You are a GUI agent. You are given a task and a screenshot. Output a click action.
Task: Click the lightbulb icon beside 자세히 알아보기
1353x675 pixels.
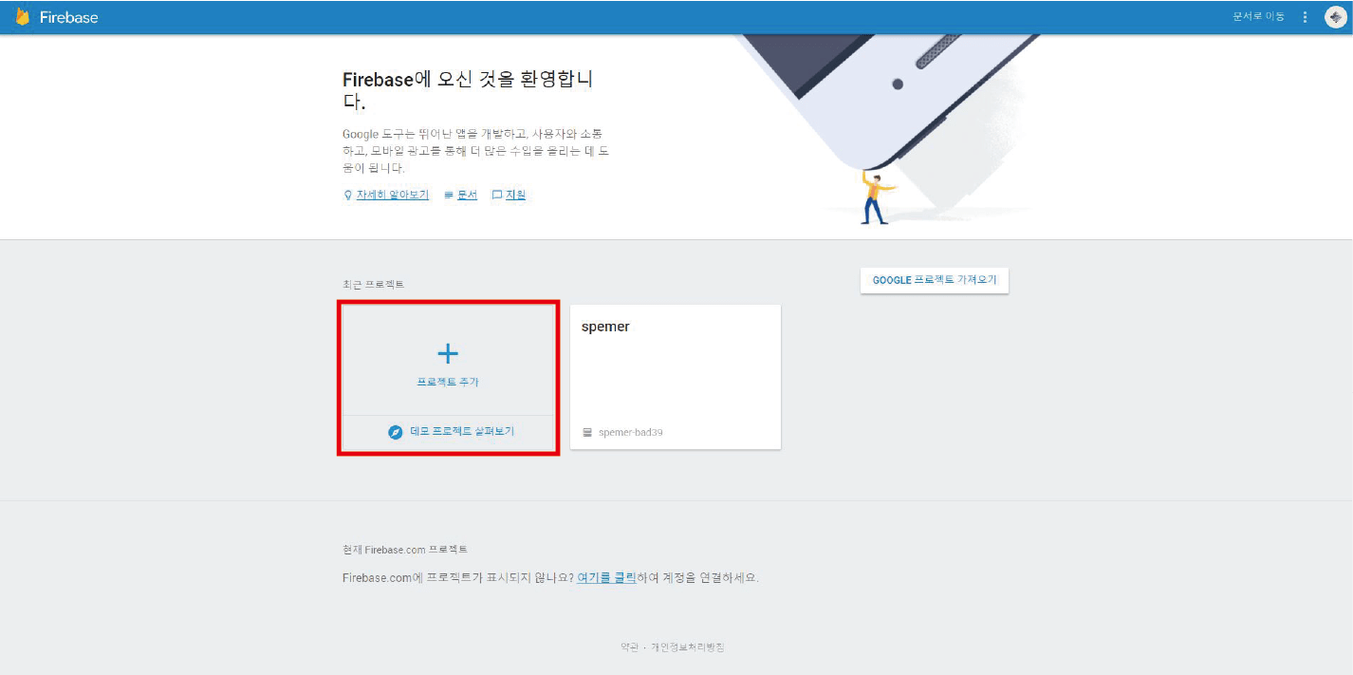click(x=347, y=195)
